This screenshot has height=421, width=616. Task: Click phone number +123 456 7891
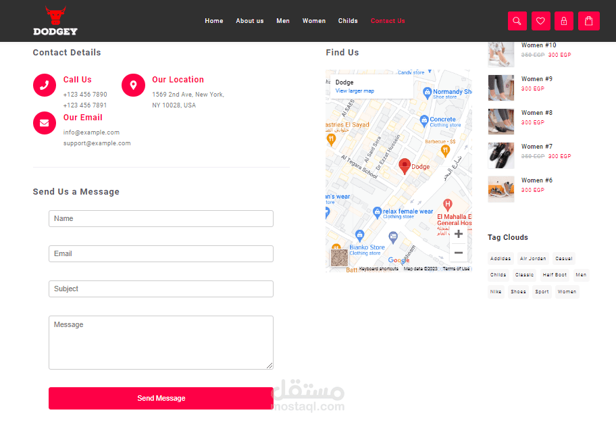pos(85,105)
